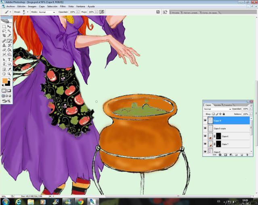The width and height of the screenshot is (258, 205).
Task: Select the Healing Brush tool
Action: pyautogui.click(x=4, y=41)
